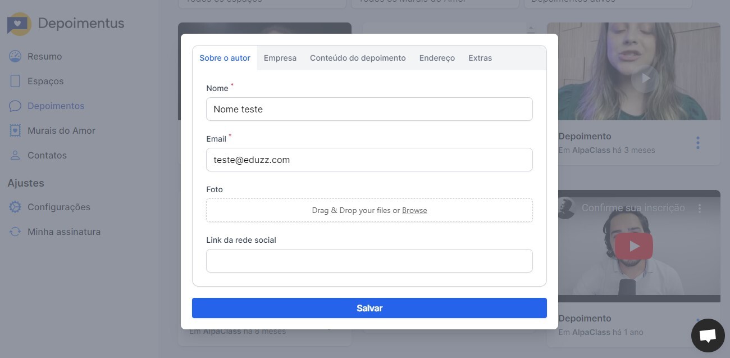This screenshot has width=730, height=358.
Task: Open three-dot menu for AlpaClass 3 meses depoimento
Action: (x=697, y=143)
